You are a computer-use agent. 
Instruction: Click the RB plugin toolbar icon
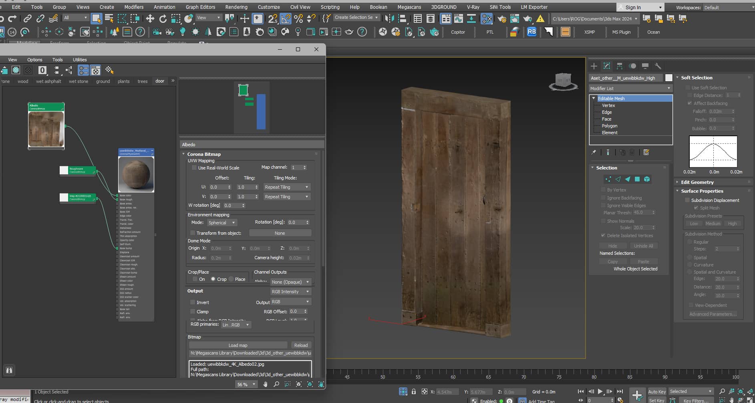[532, 32]
